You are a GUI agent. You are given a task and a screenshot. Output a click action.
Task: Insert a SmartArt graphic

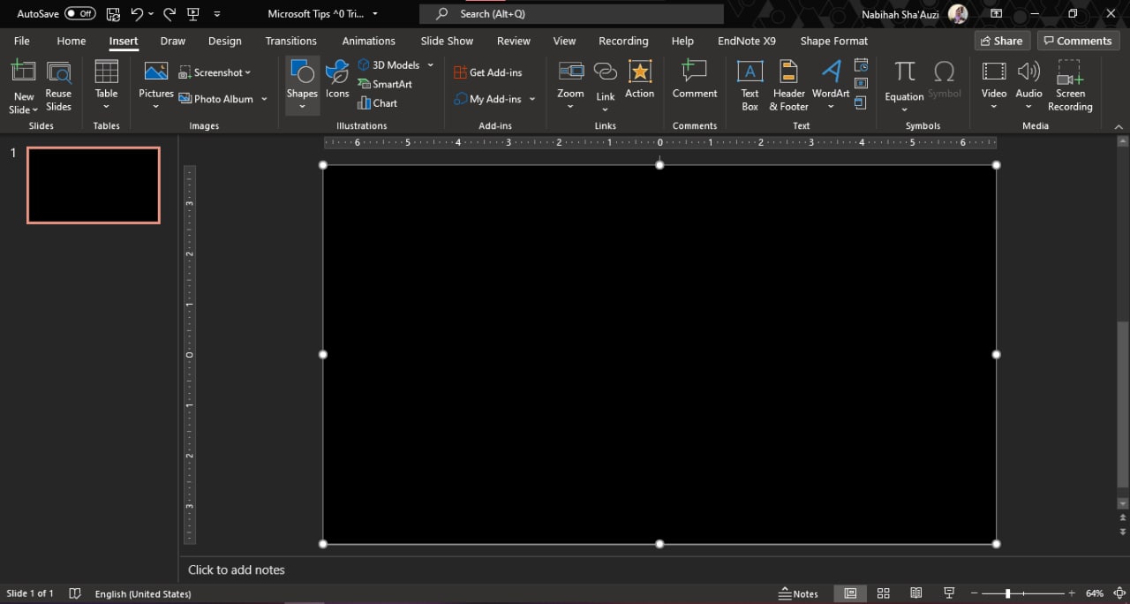pyautogui.click(x=385, y=84)
